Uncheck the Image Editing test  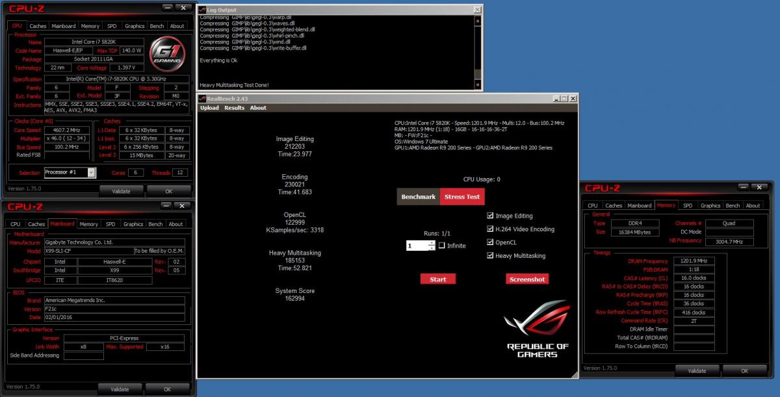click(490, 216)
